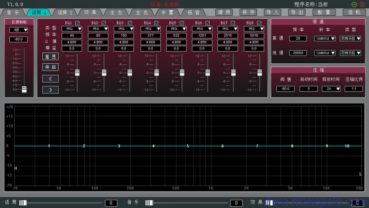Switch to the 话筒 2 tab

pyautogui.click(x=65, y=13)
